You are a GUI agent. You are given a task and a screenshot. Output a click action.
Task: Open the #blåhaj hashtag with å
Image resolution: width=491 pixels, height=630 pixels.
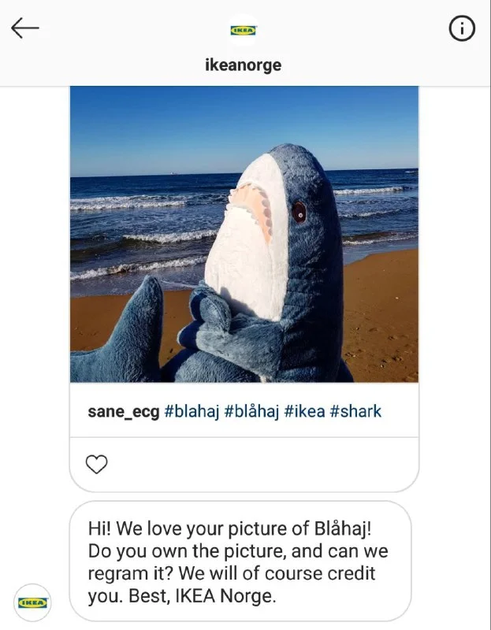(251, 411)
